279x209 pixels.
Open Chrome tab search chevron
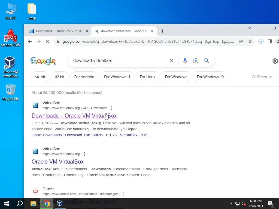click(249, 28)
